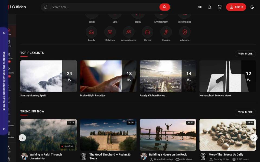Screen dimensions: 260x162
Task: Select the Family category icon
Action: pyautogui.click(x=91, y=32)
